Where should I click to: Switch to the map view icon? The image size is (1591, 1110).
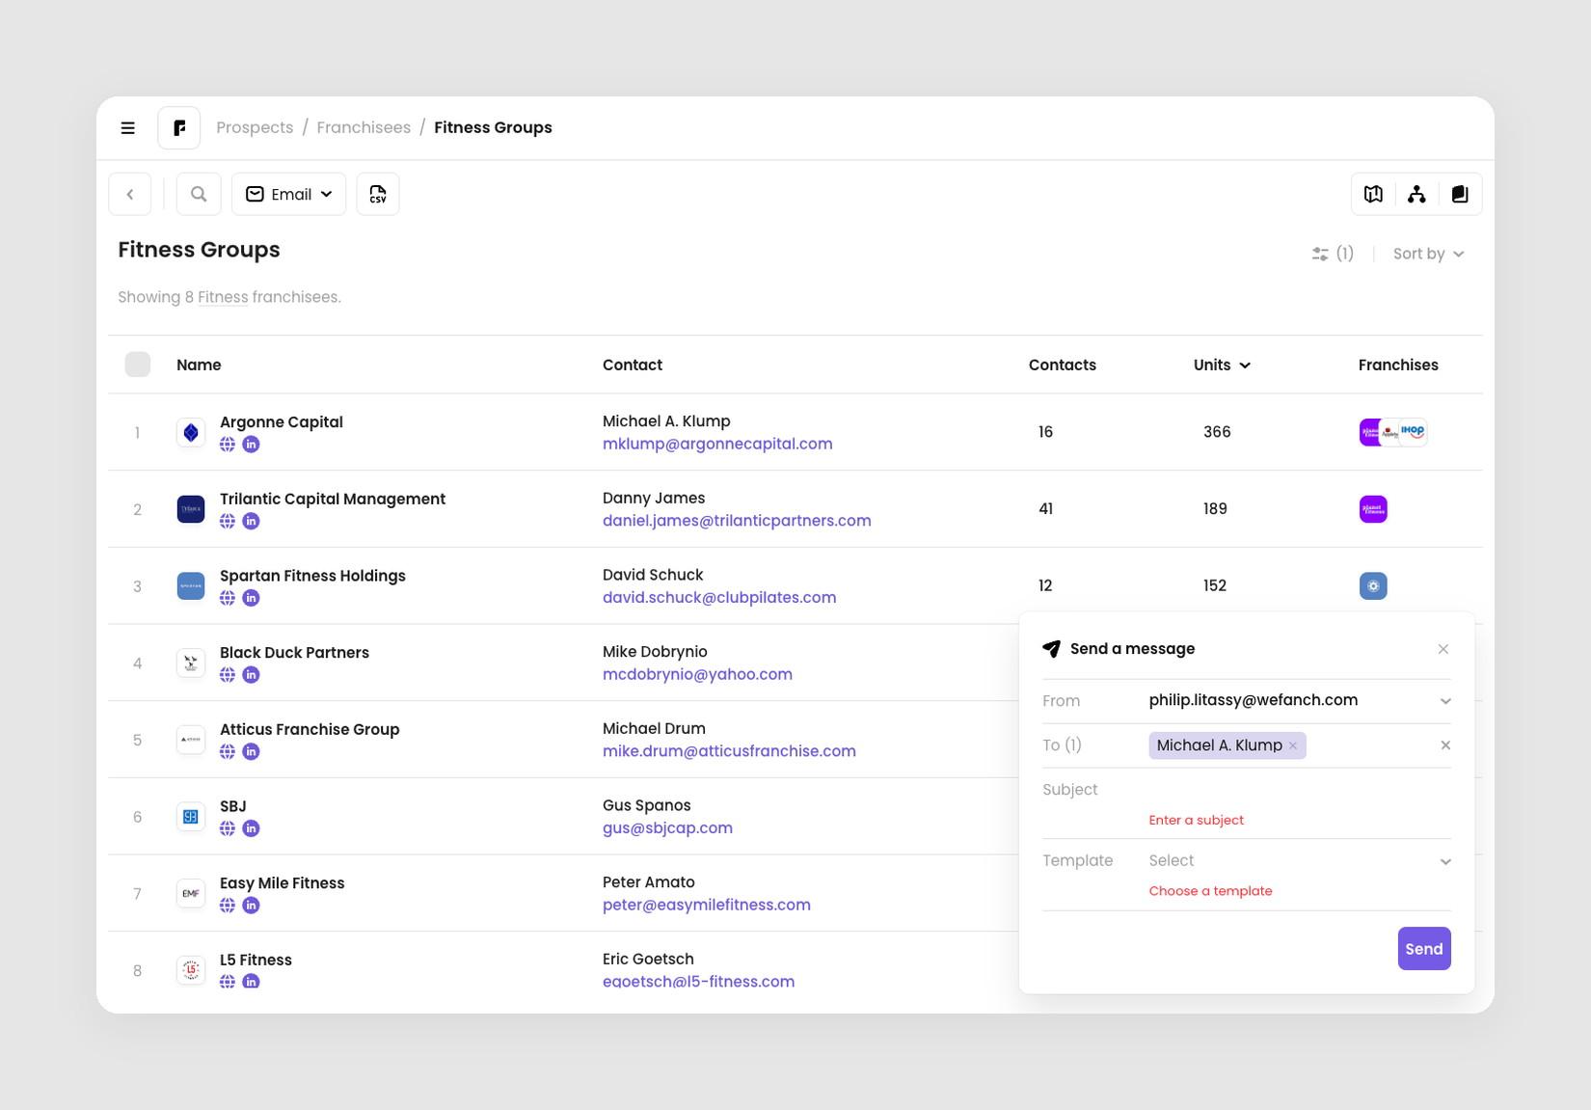click(x=1373, y=194)
